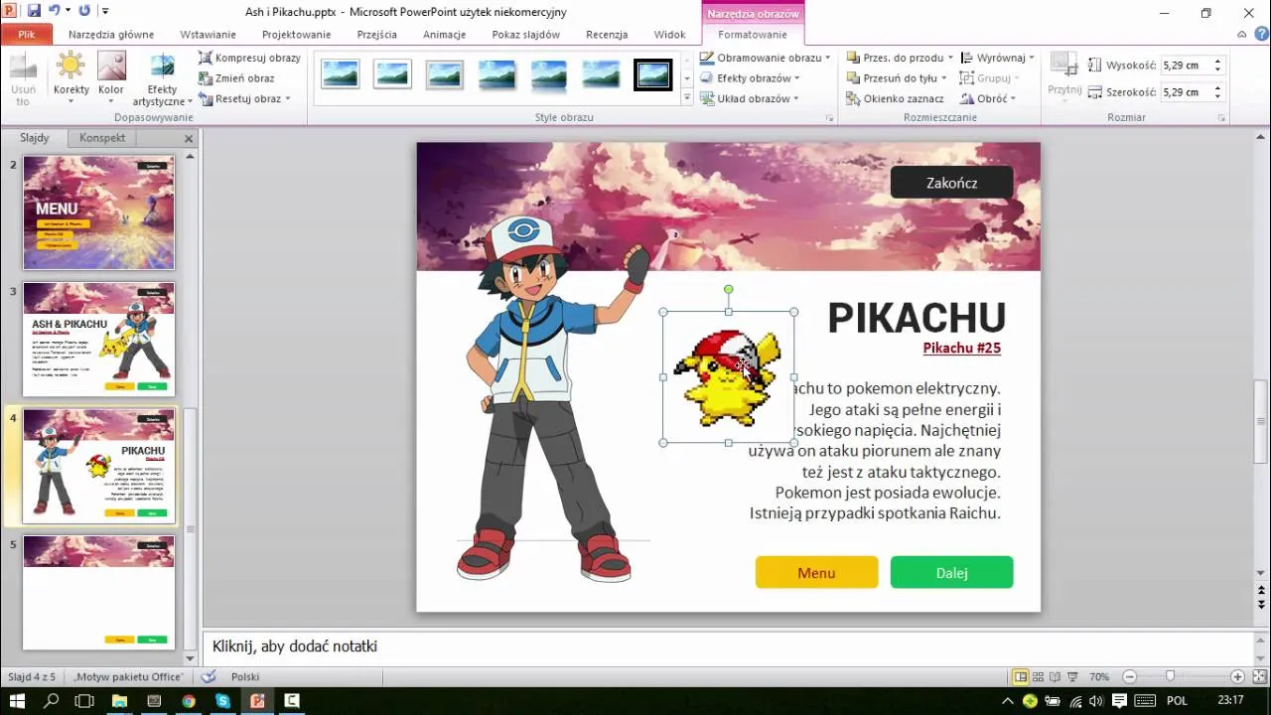Viewport: 1271px width, 715px height.
Task: Open the Okienko zaznaczenia selection pane
Action: (895, 98)
